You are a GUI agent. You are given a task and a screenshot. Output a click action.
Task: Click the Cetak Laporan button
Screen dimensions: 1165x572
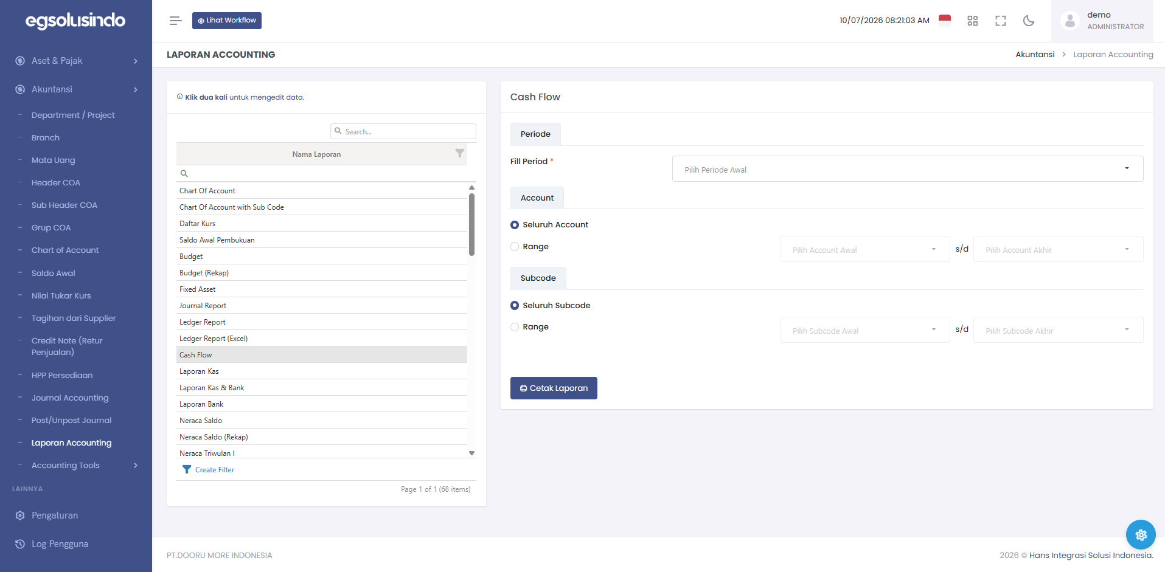[x=554, y=388]
